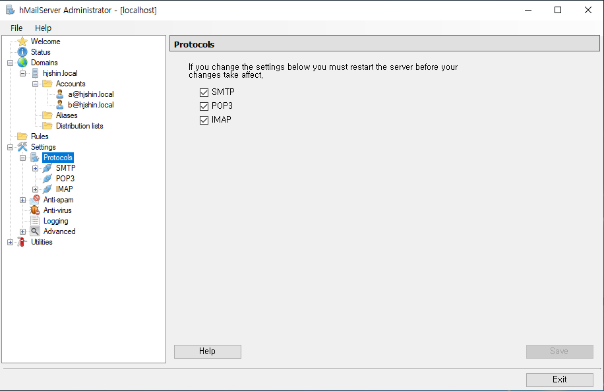Viewport: 604px width, 391px height.
Task: Click the Utilities knife icon
Action: [x=22, y=242]
